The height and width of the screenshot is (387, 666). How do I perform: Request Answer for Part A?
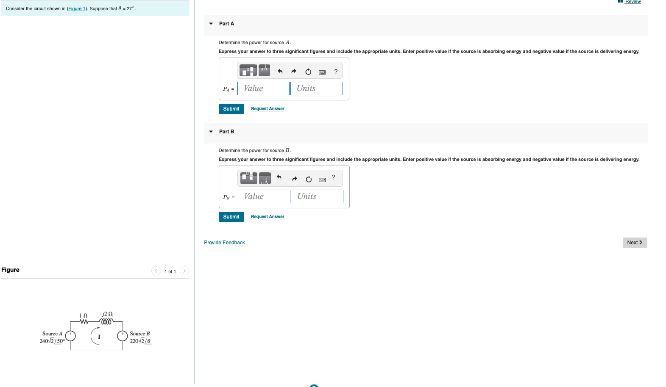click(268, 109)
